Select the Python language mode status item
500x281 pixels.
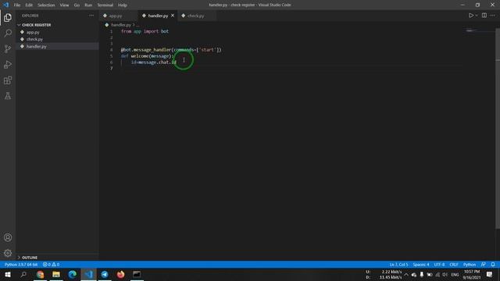470,265
